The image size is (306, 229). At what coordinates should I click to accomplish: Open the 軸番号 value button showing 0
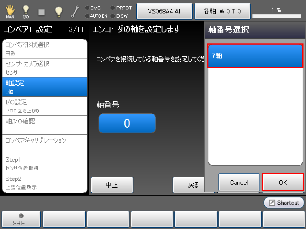coord(127,123)
